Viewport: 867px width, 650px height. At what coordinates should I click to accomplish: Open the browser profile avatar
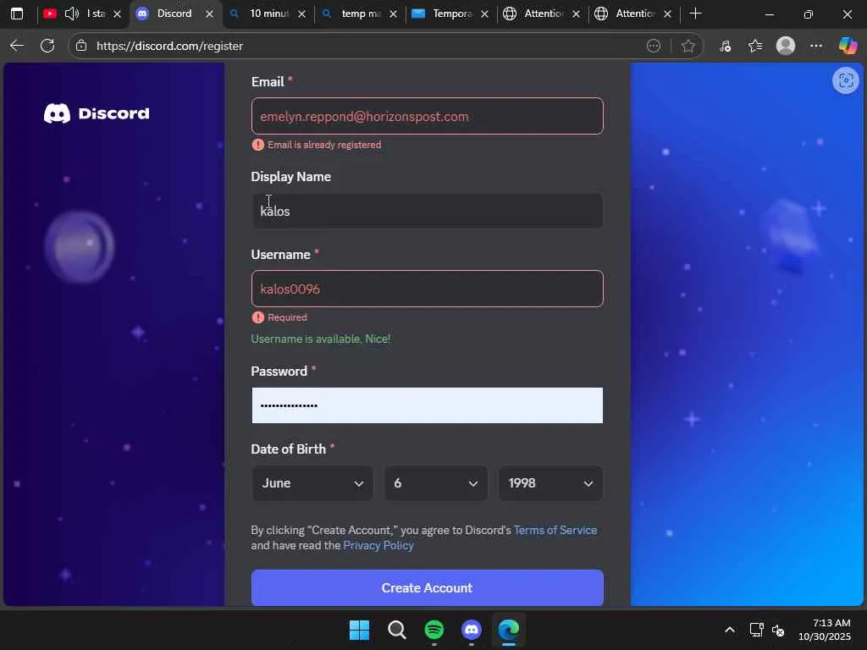pos(786,46)
